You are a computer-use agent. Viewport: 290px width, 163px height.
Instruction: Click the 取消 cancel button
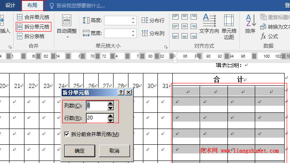[114, 151]
